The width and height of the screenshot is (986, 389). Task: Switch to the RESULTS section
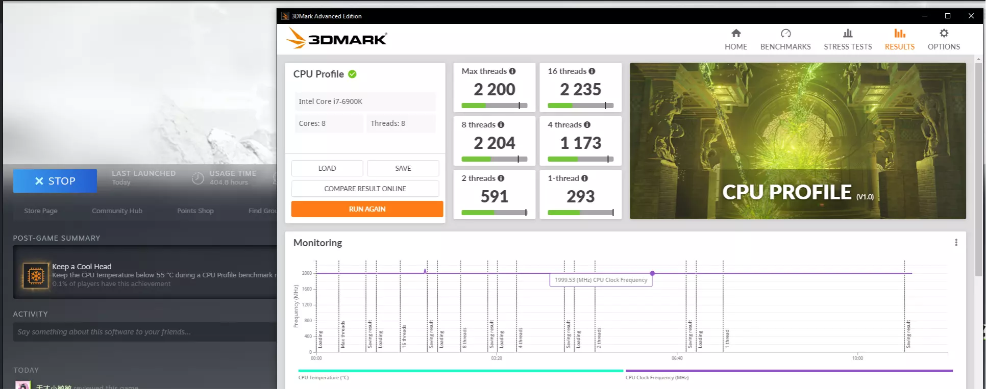900,40
